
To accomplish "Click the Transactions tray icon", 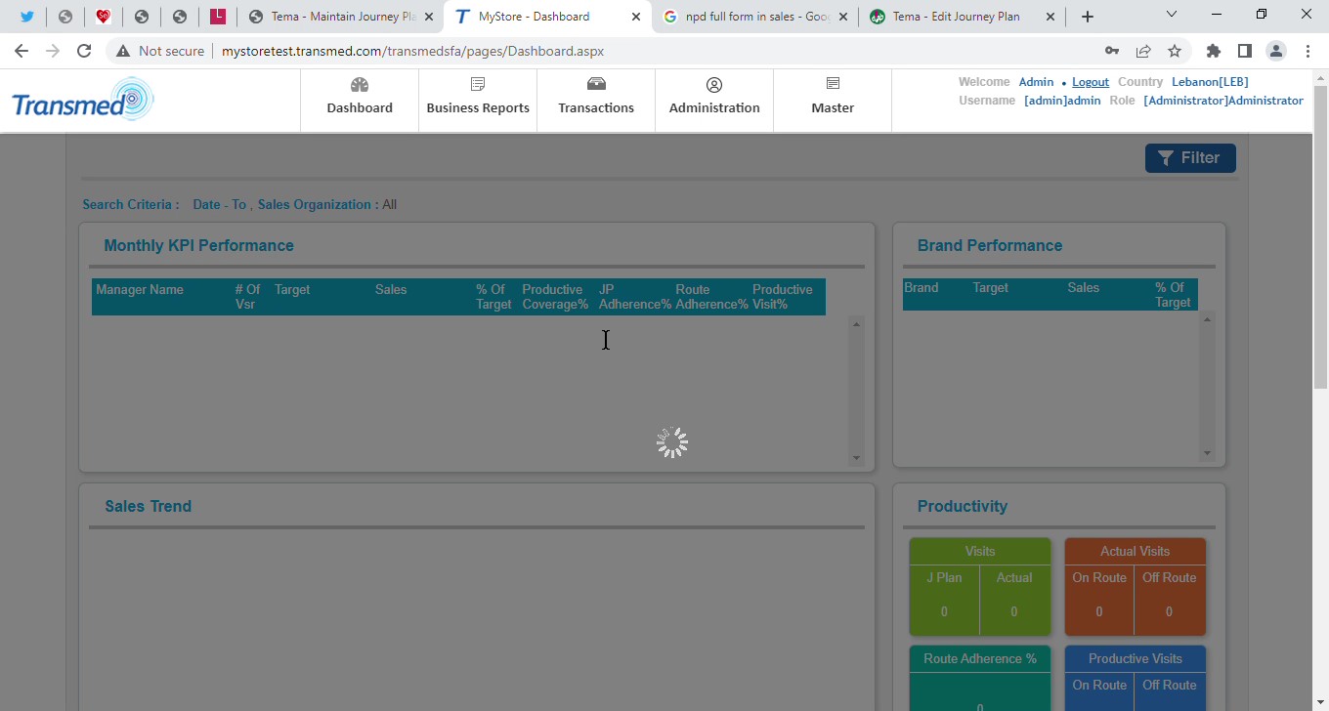I will pos(596,85).
